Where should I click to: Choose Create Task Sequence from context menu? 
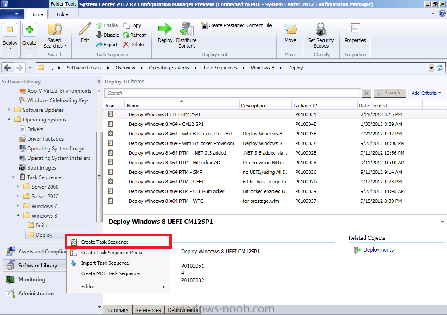point(119,242)
